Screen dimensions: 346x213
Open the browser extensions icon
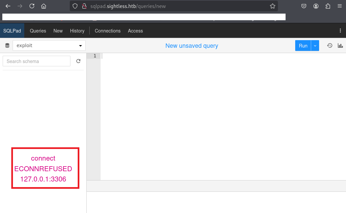coord(328,6)
